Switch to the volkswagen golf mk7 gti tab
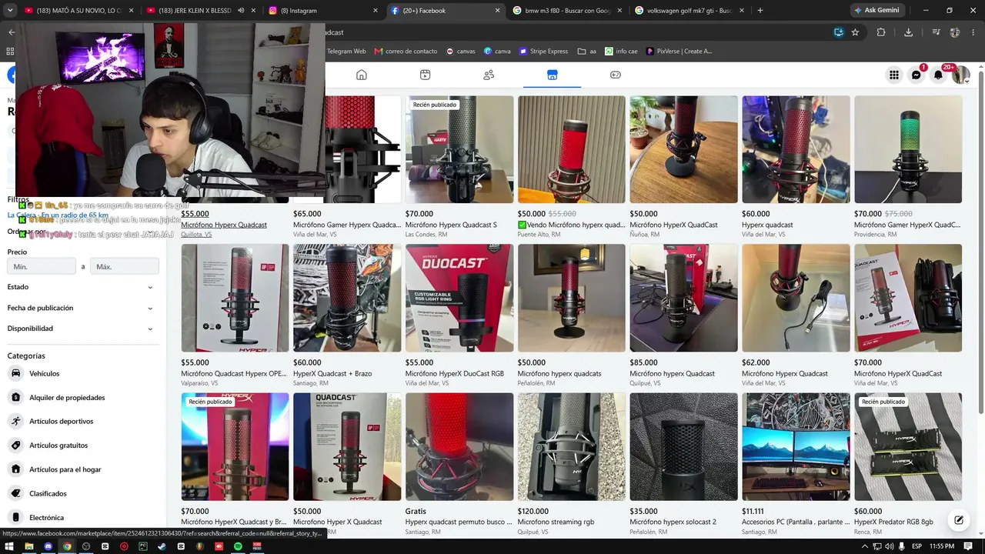 coord(689,11)
